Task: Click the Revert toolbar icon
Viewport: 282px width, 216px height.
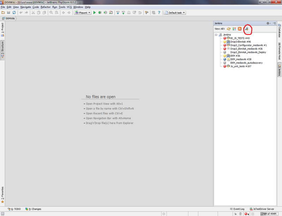Action: 140,13
